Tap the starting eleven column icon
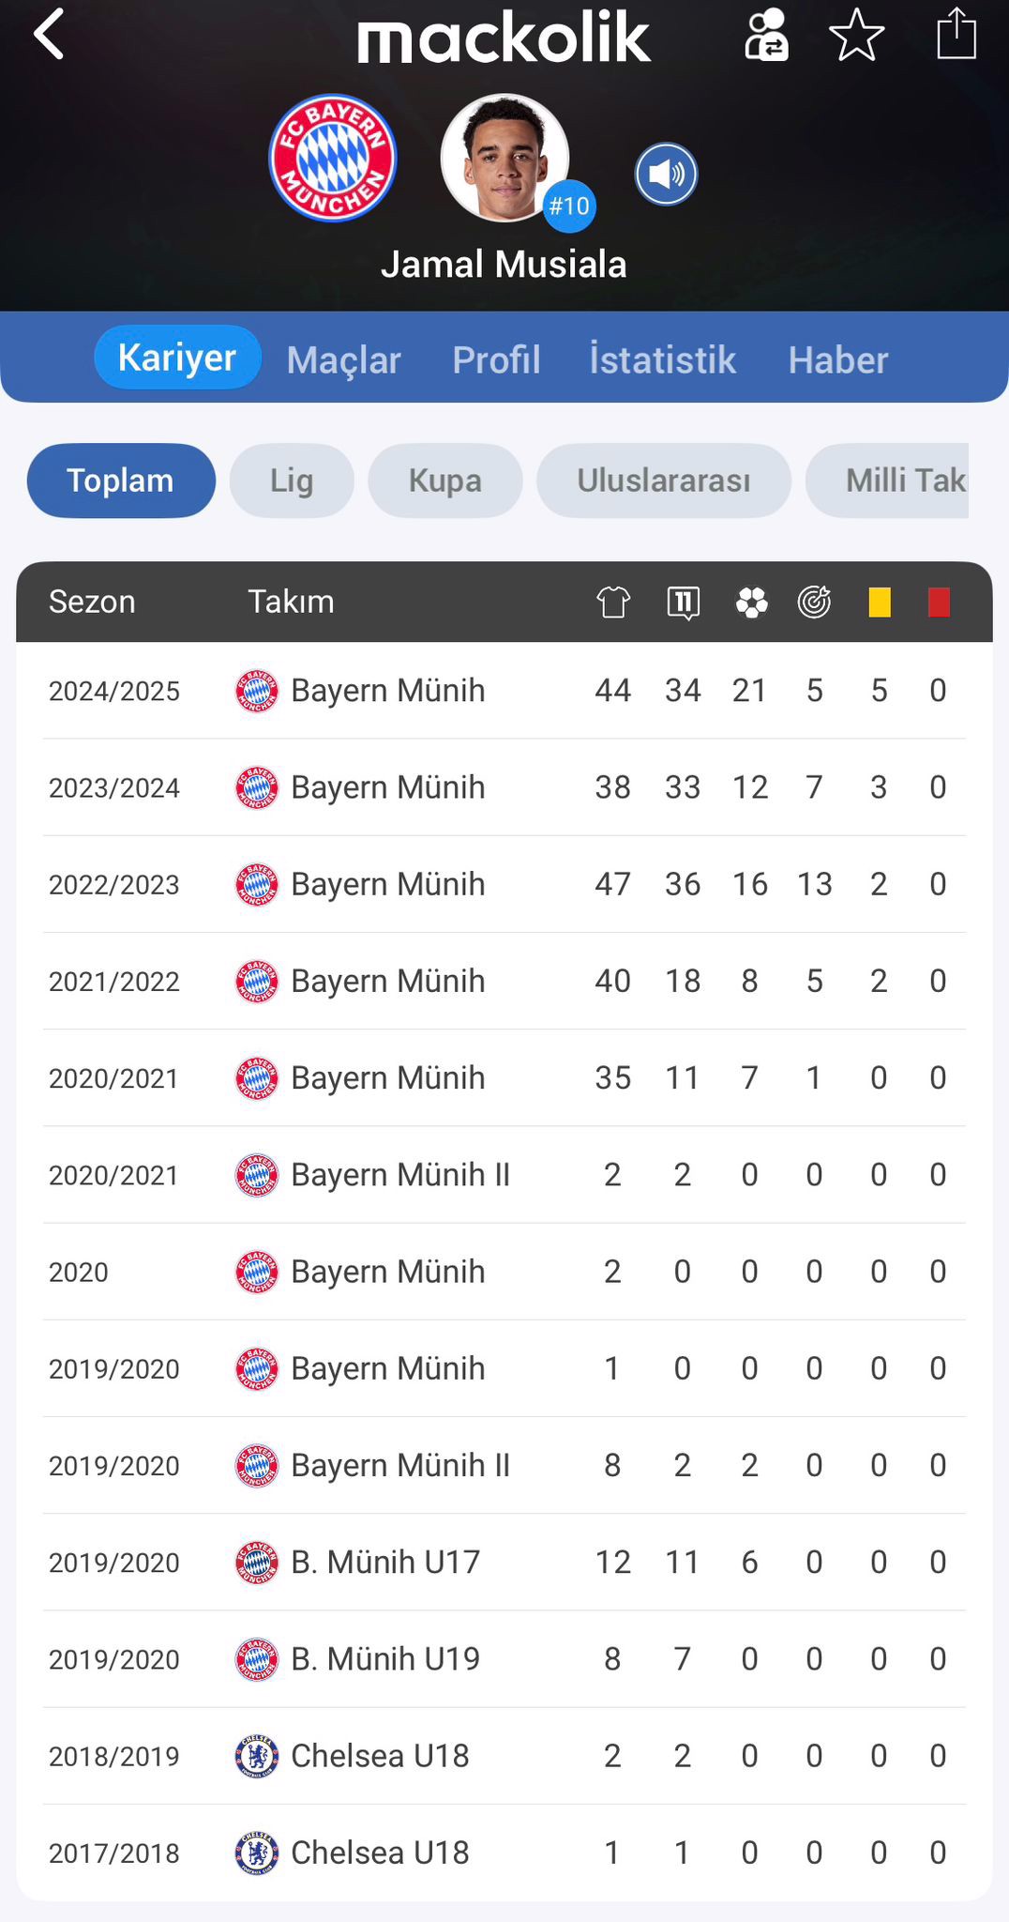 pos(683,602)
